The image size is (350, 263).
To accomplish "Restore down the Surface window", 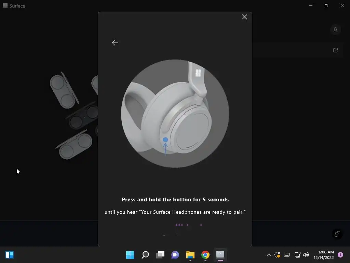I will tap(326, 5).
